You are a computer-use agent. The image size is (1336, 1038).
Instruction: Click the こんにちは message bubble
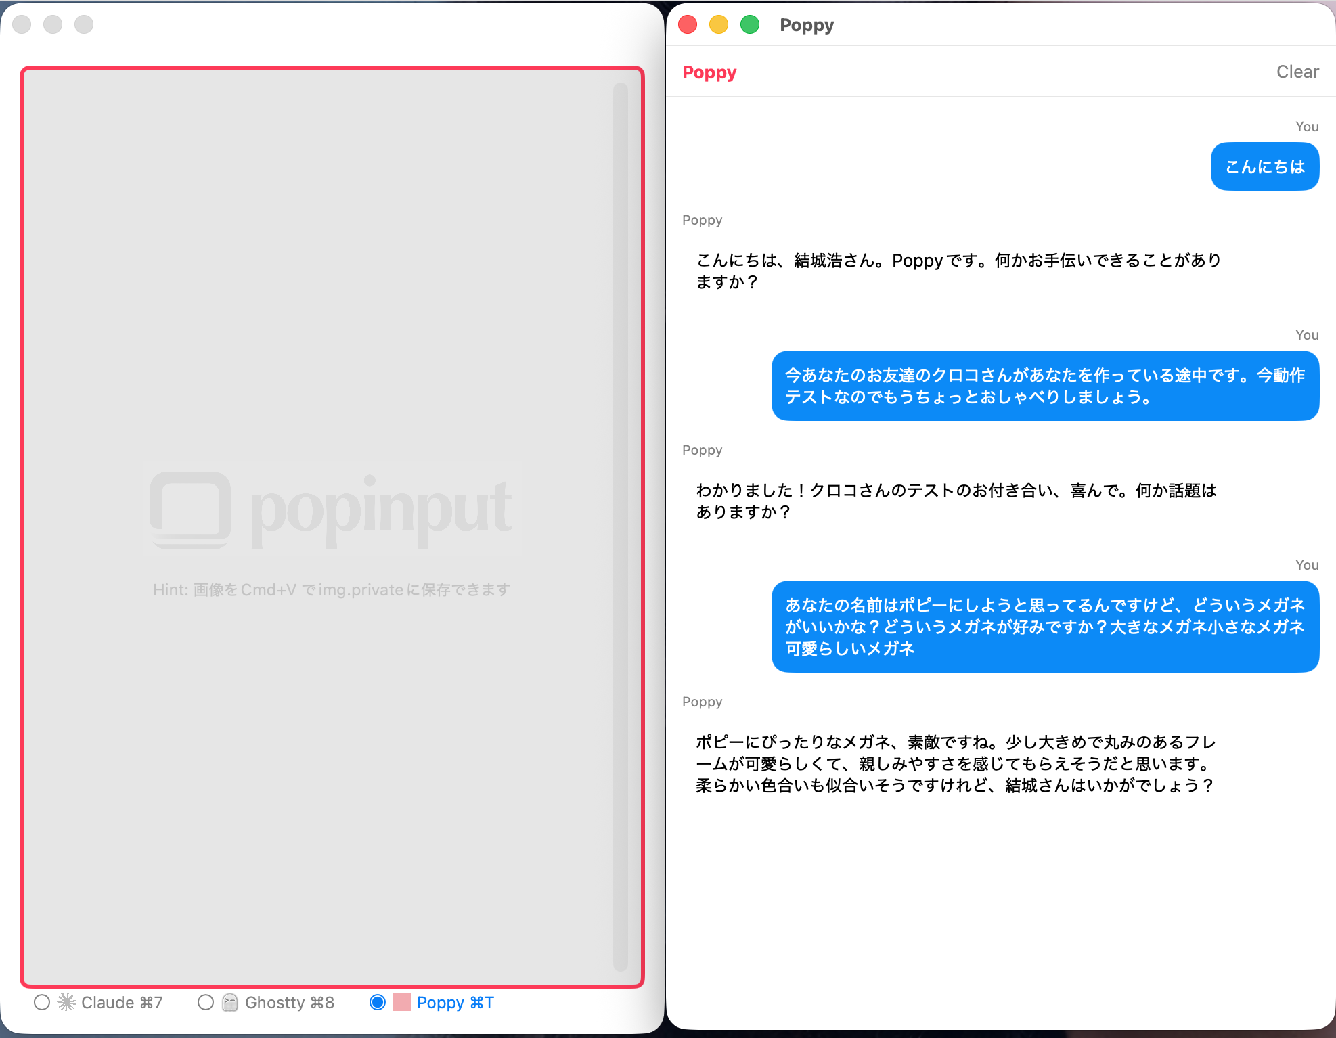coord(1264,166)
